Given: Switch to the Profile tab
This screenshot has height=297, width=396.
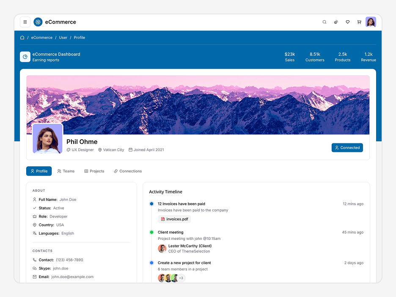Looking at the screenshot, I should coord(39,171).
